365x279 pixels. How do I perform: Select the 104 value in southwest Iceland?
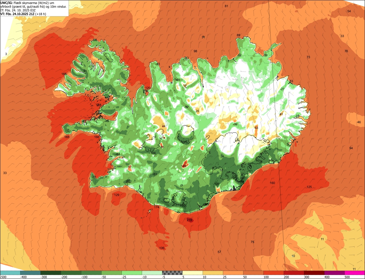(153, 153)
